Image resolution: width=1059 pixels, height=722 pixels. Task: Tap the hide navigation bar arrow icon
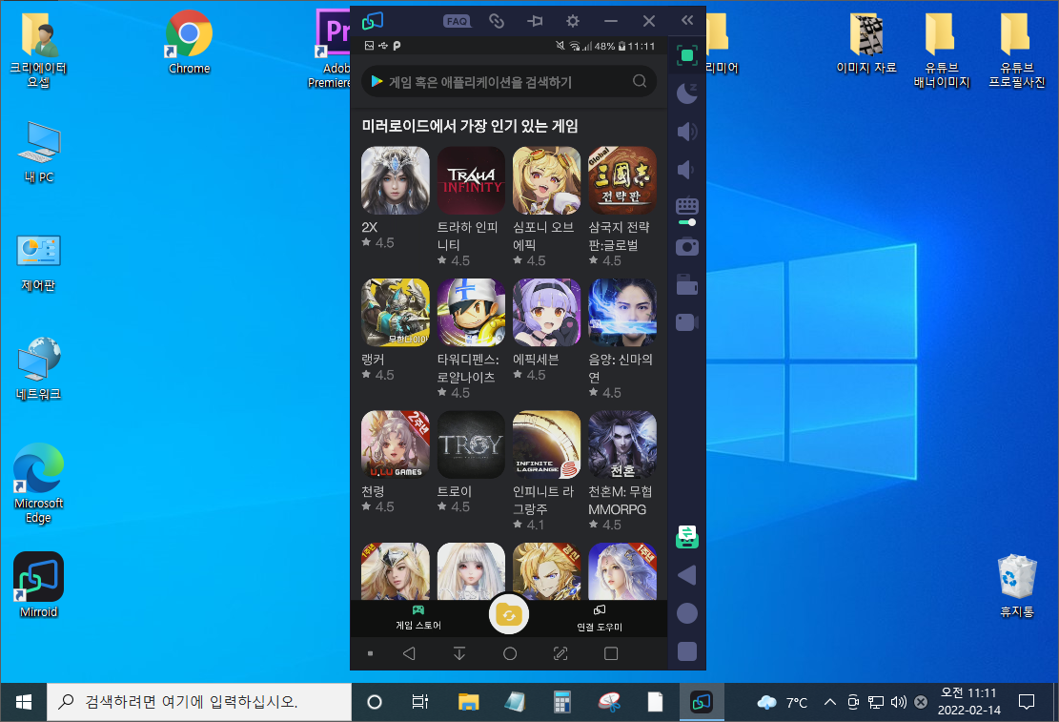(x=459, y=653)
